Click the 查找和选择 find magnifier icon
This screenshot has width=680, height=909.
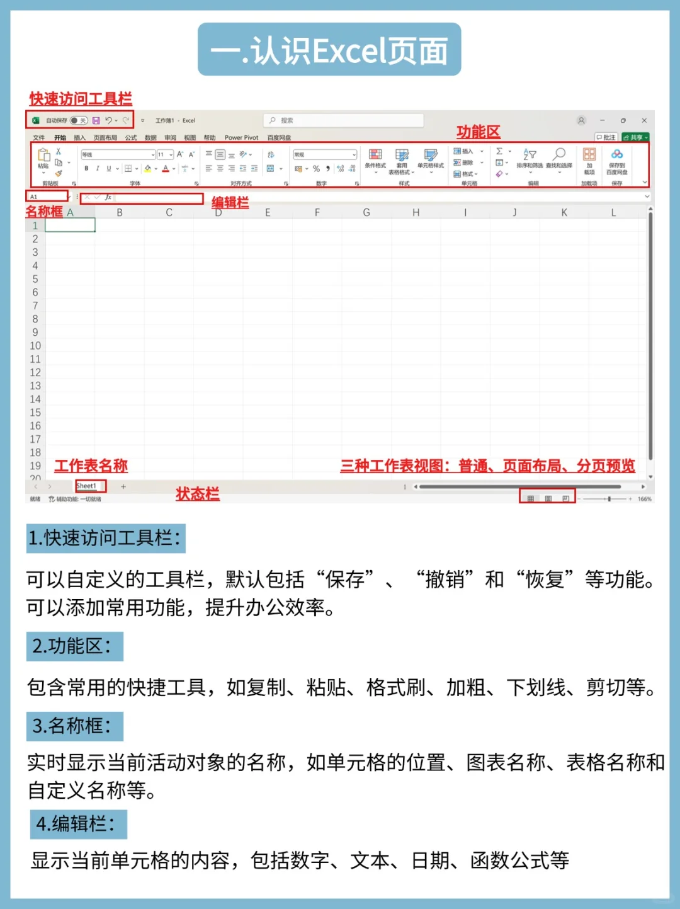[x=559, y=154]
